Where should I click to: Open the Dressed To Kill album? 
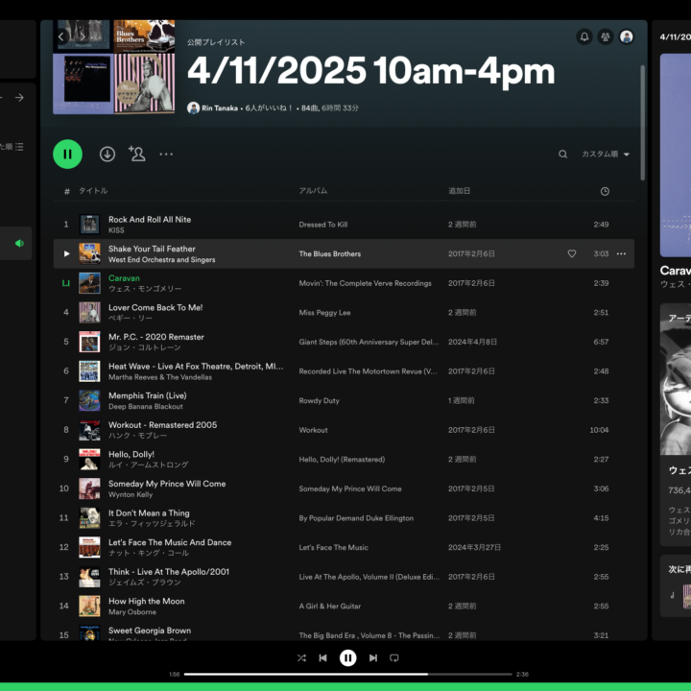click(x=323, y=225)
